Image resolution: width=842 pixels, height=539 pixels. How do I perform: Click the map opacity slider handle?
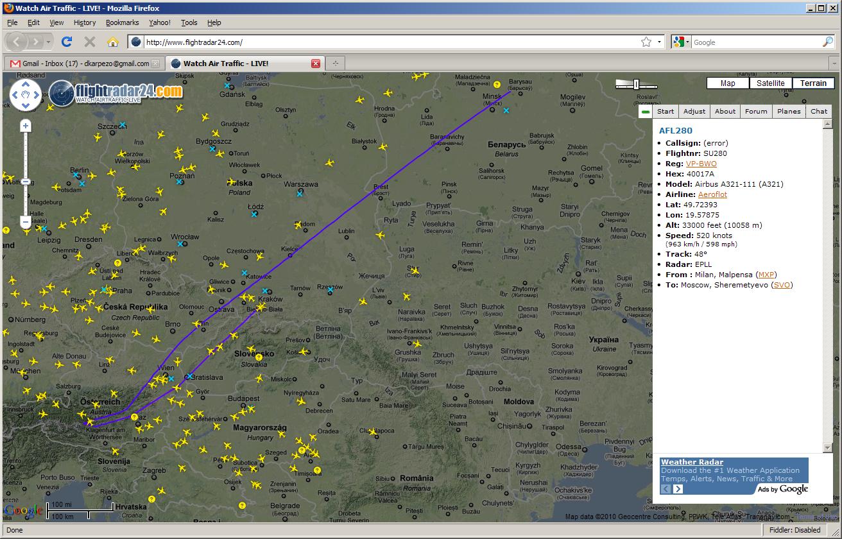tap(636, 83)
